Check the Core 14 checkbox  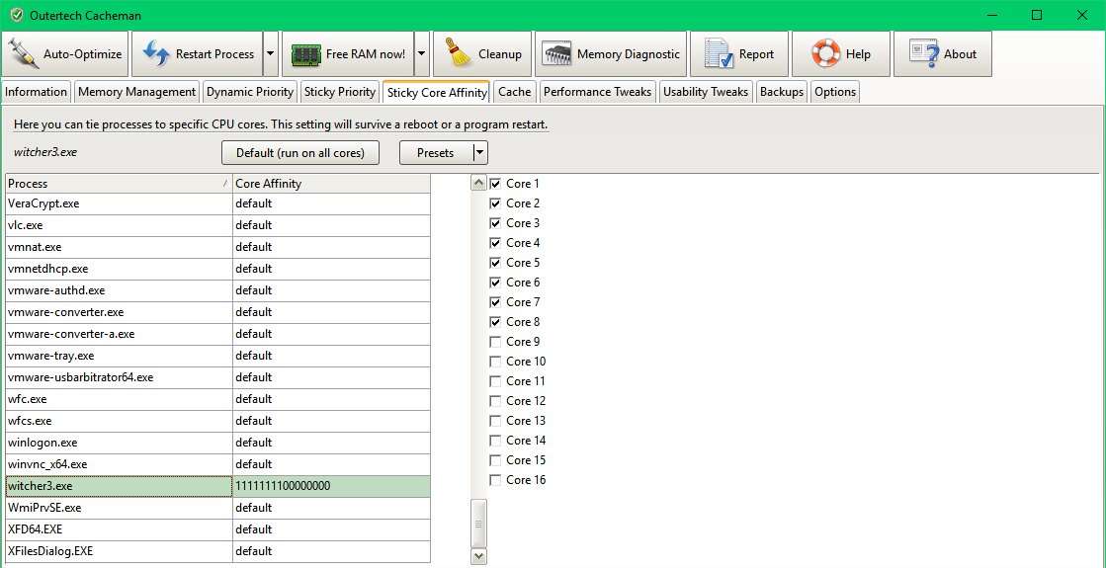(495, 441)
